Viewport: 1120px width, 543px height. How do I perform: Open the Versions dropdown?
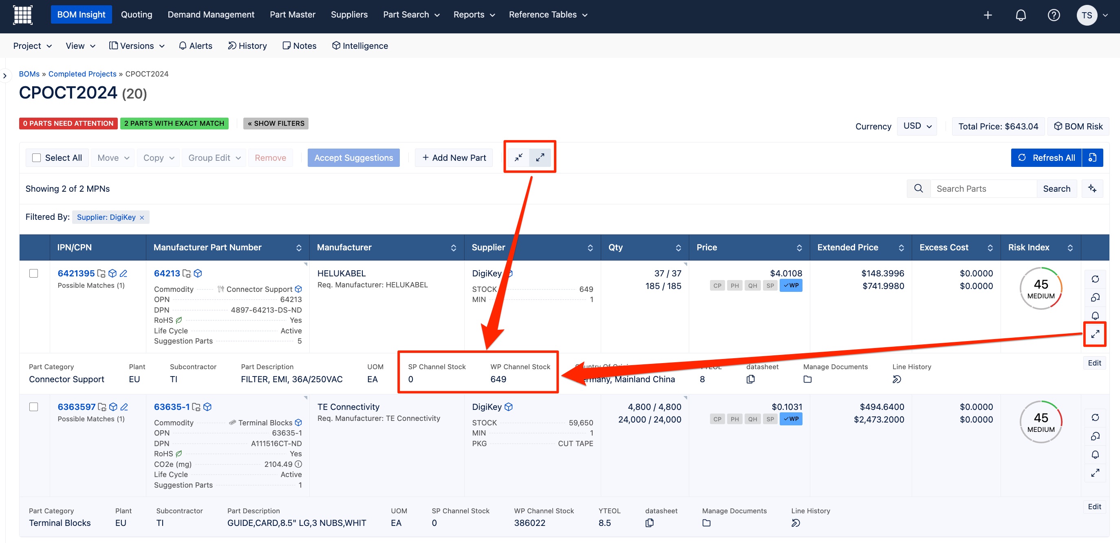pyautogui.click(x=137, y=46)
